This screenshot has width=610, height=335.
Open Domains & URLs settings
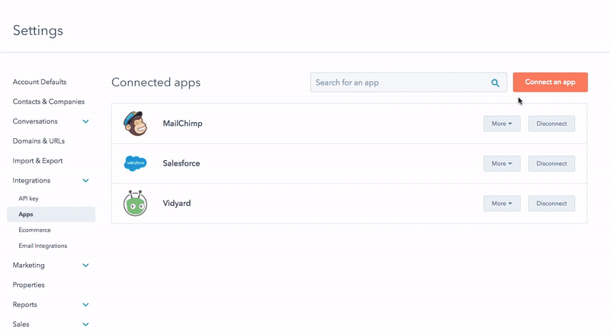pyautogui.click(x=39, y=141)
